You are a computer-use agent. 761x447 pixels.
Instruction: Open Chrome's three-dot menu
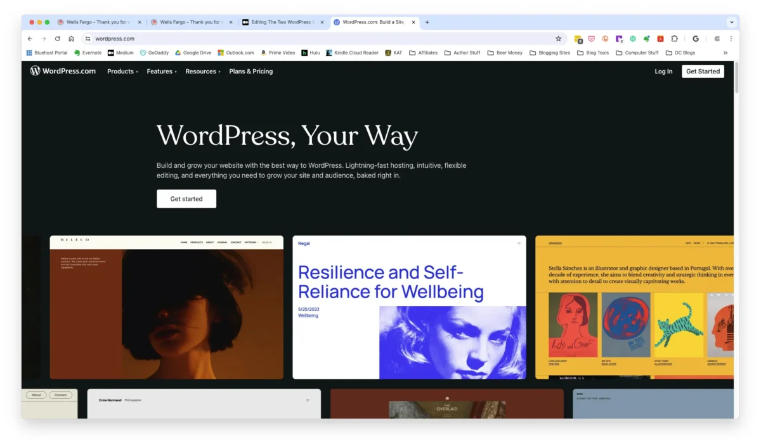731,39
